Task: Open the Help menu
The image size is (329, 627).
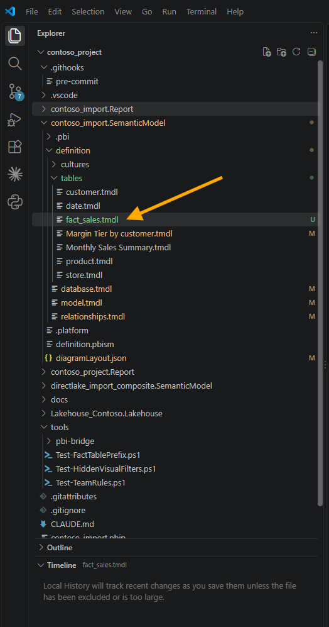Action: (235, 11)
